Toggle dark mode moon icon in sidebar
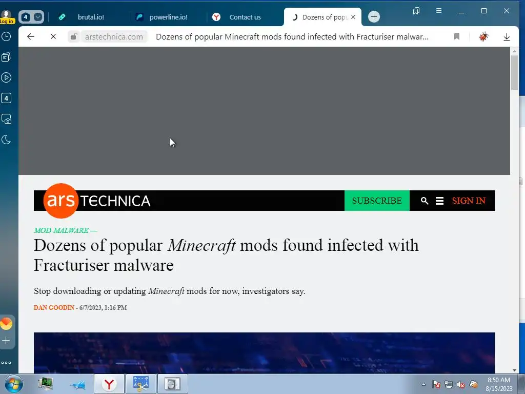525x394 pixels. 6,140
